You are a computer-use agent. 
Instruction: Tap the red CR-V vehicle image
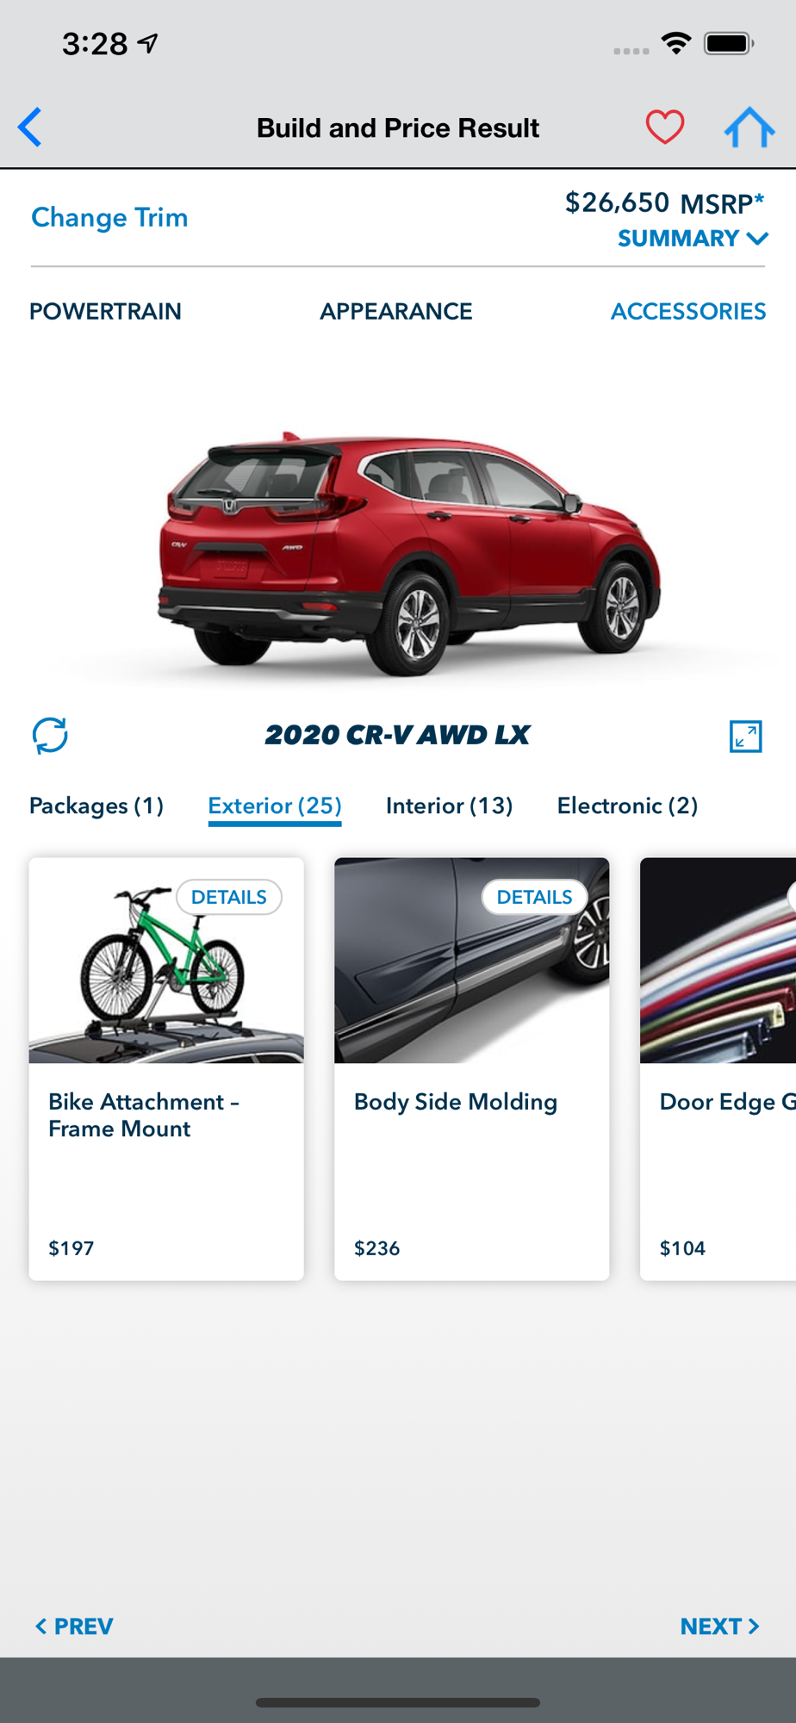(x=408, y=551)
